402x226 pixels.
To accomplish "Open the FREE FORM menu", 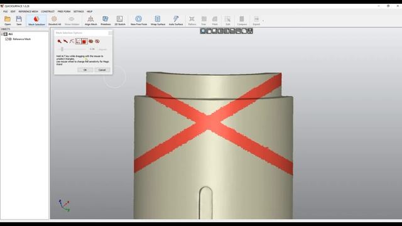I will tap(64, 11).
